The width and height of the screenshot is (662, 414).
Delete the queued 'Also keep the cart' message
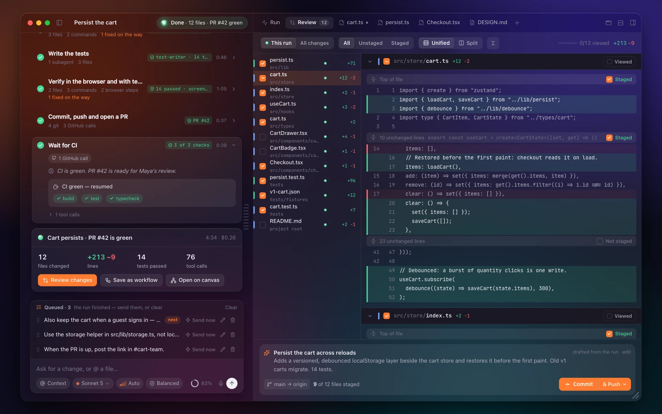(233, 320)
